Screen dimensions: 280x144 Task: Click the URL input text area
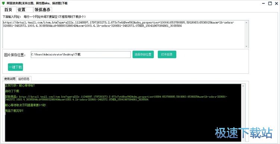pos(124,34)
